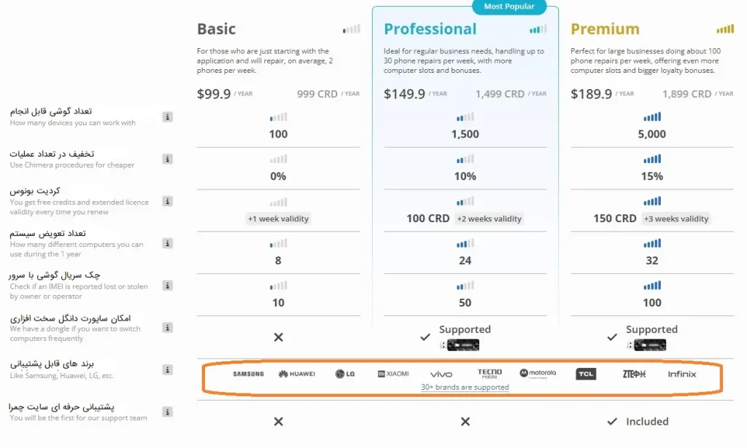Click the Motorola brand logo

tap(538, 373)
